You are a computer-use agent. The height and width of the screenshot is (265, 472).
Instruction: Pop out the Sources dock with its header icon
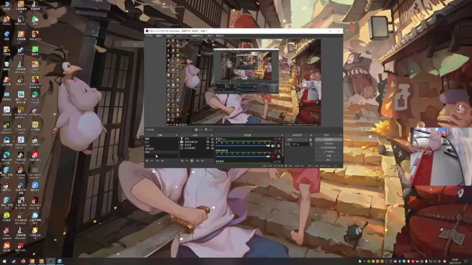(x=212, y=135)
